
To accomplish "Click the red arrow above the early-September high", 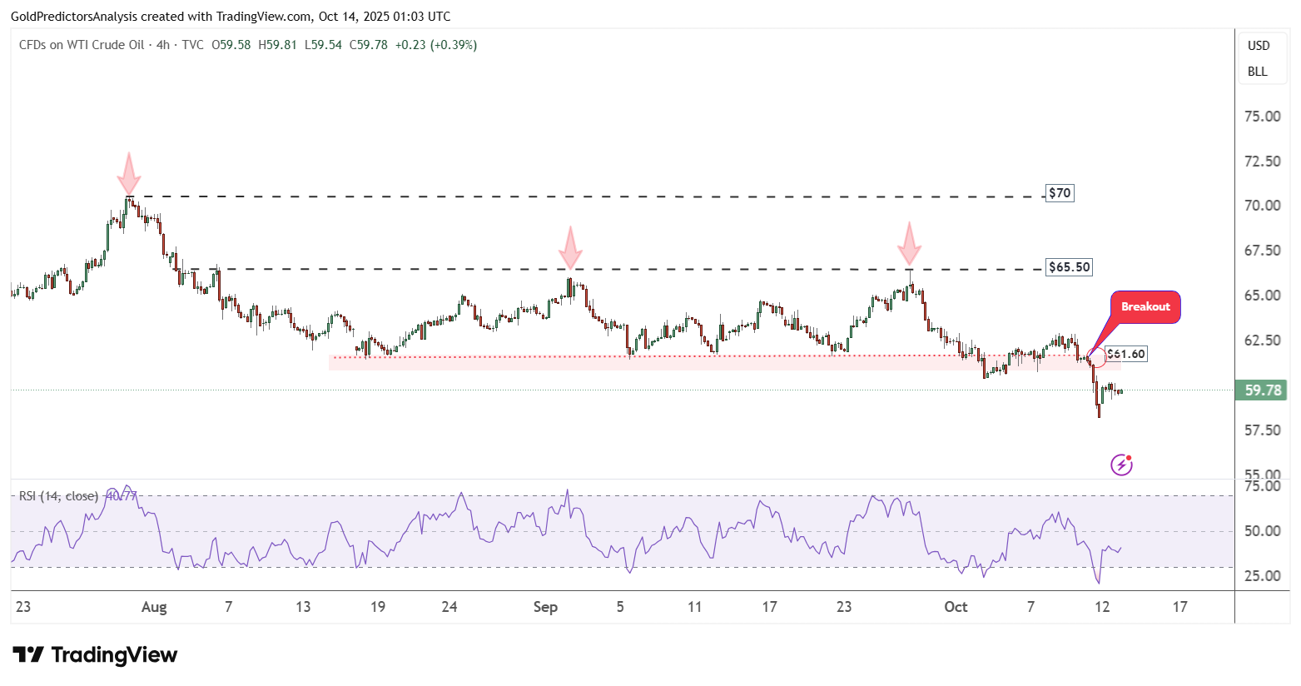I will [x=569, y=247].
